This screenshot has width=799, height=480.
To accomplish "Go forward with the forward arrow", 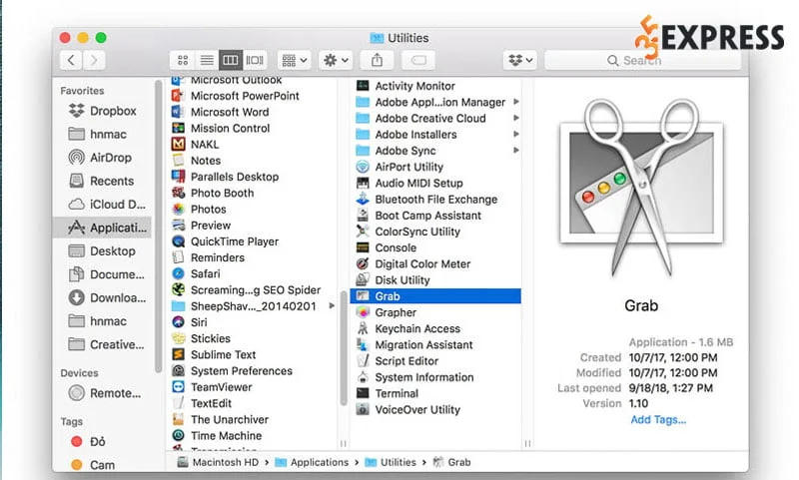I will 94,61.
